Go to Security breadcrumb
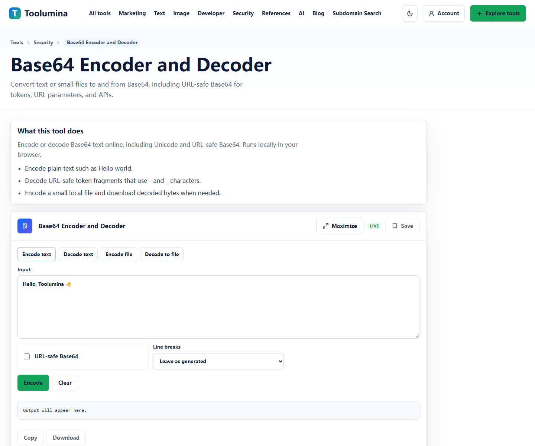 point(43,42)
